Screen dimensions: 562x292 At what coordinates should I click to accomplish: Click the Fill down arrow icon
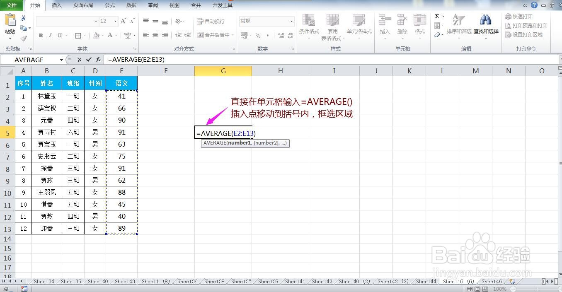click(x=437, y=26)
